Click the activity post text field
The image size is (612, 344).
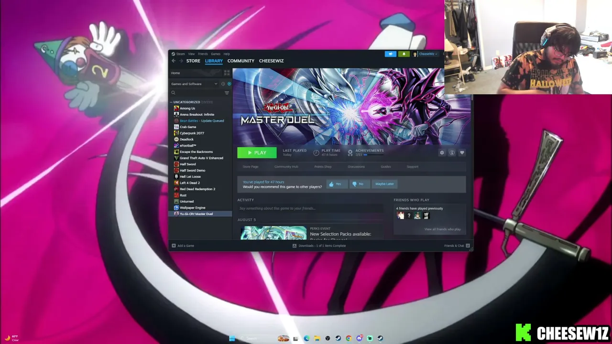click(x=310, y=208)
